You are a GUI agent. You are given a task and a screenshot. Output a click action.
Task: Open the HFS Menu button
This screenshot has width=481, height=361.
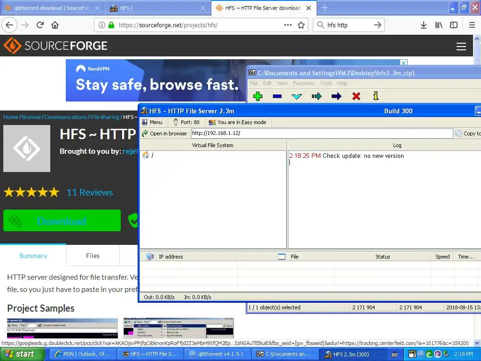pyautogui.click(x=152, y=122)
